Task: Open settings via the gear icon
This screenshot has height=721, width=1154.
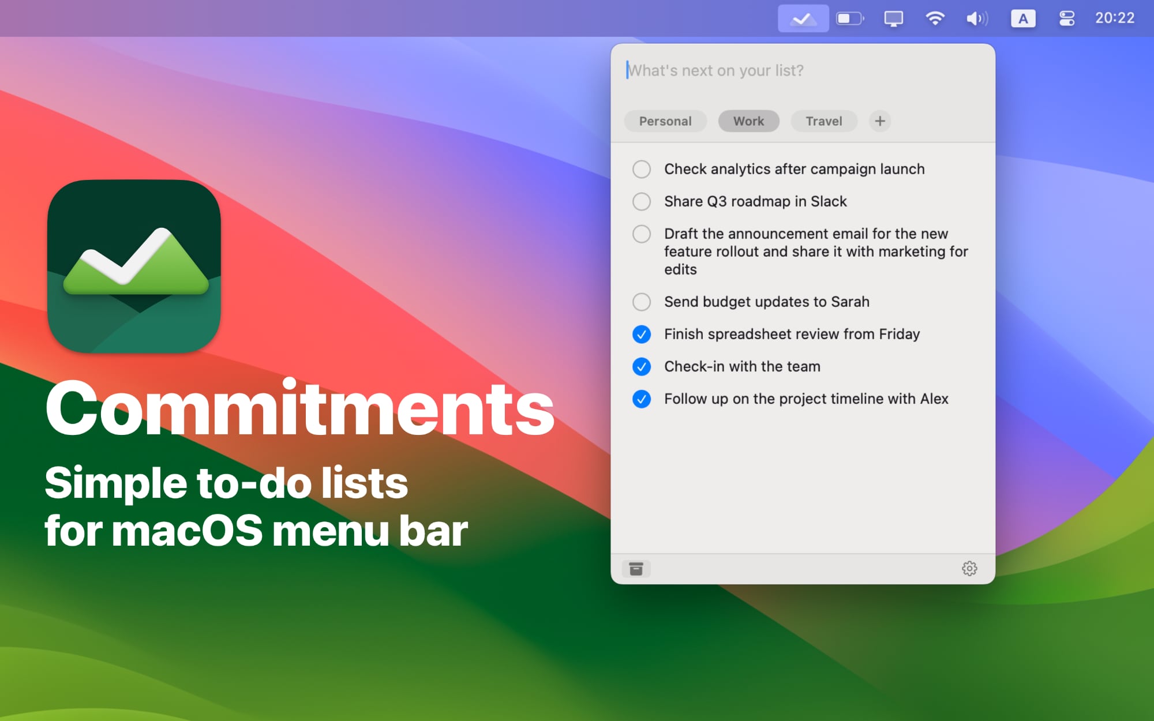Action: [969, 569]
